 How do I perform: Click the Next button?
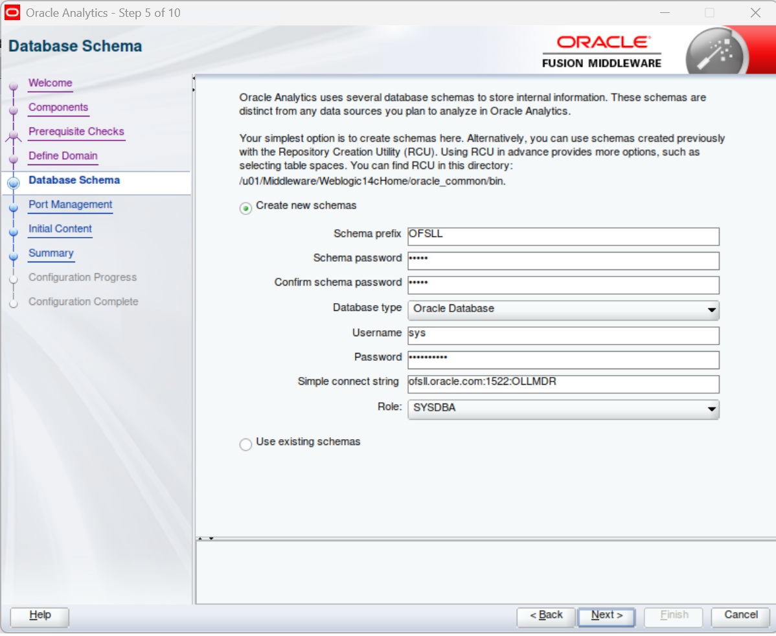point(607,617)
